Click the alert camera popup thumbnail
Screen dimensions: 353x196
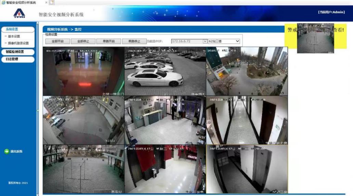(315, 38)
